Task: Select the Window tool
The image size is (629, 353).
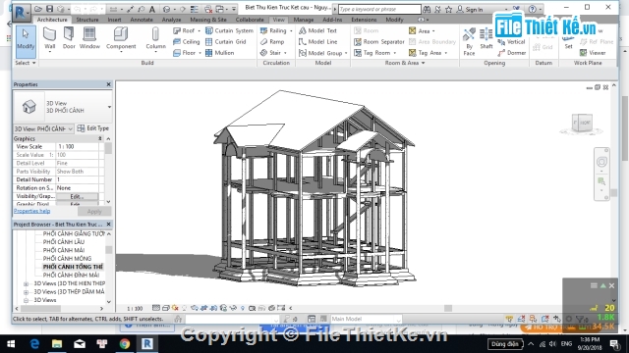Action: click(89, 38)
